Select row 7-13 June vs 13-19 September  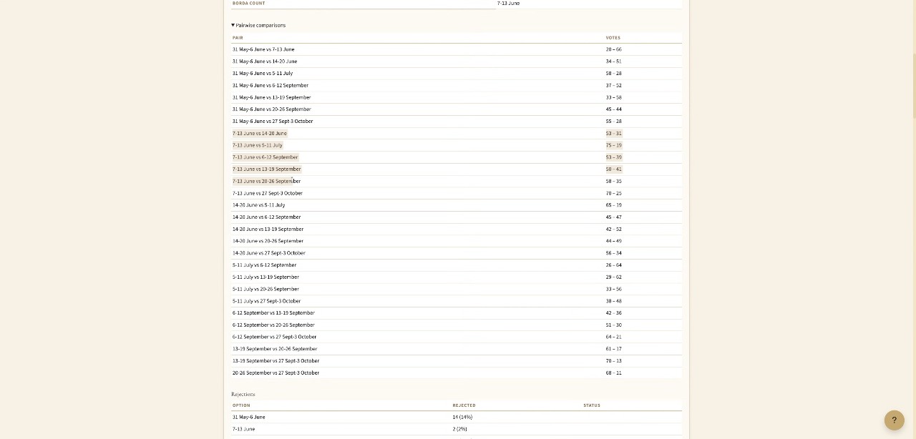457,169
